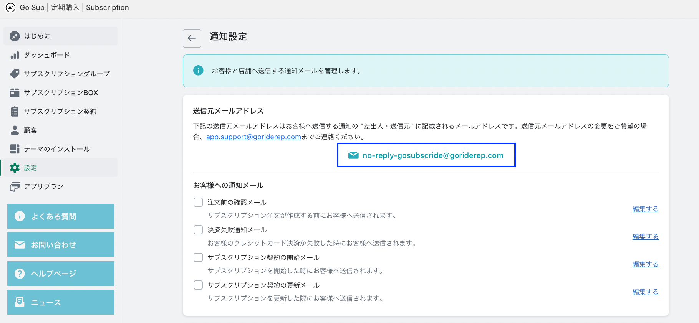Check サブスクリプション契約の開始メール checkbox
699x323 pixels.
[198, 257]
